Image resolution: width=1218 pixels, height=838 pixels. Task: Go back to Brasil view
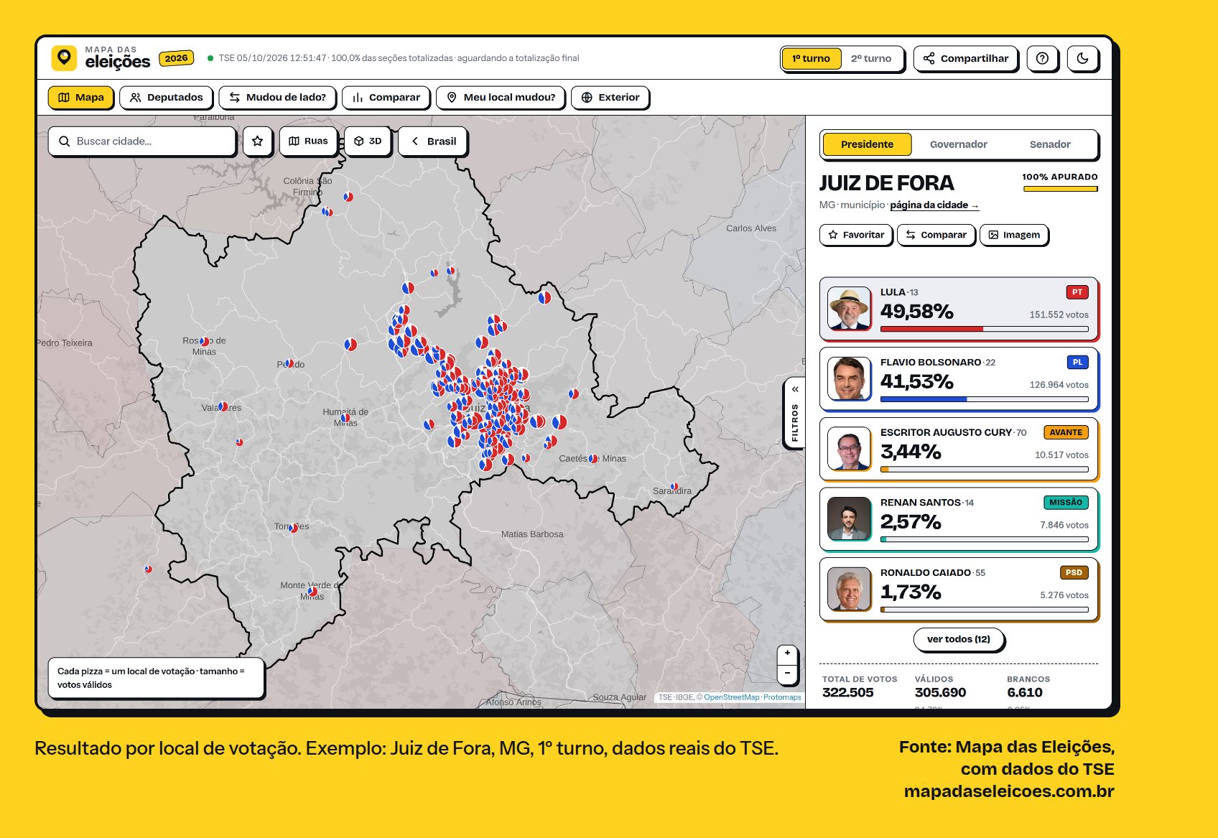coord(432,141)
